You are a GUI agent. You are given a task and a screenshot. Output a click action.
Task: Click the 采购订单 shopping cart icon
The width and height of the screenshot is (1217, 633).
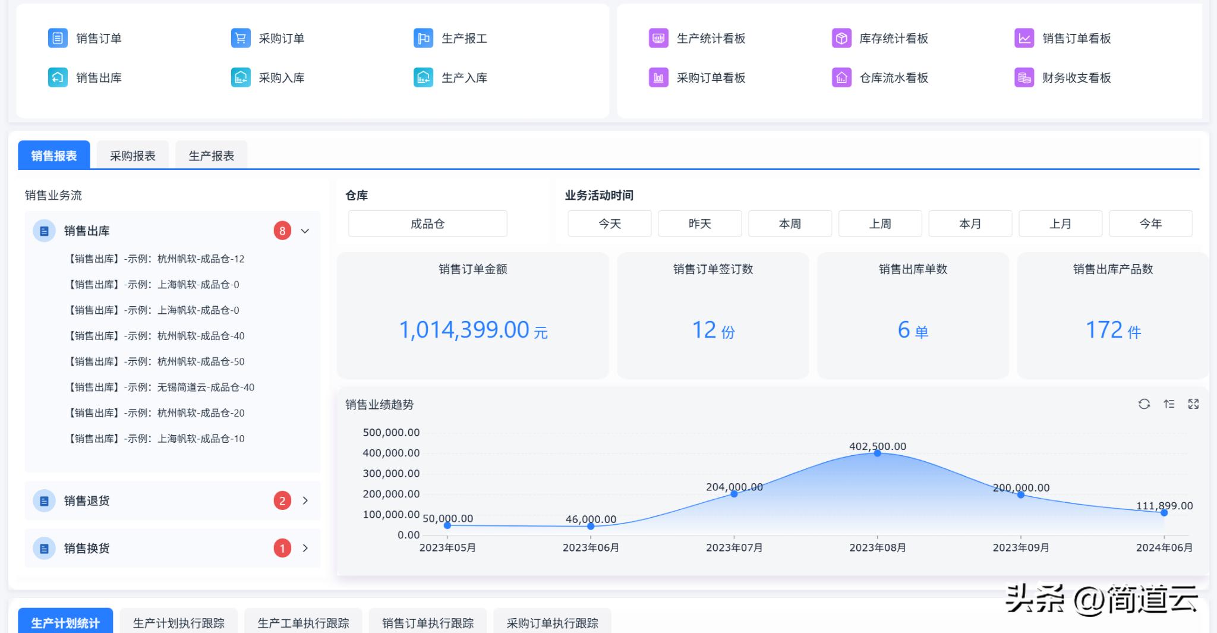click(x=241, y=38)
